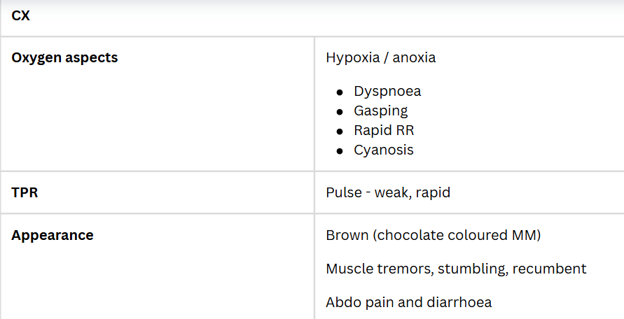This screenshot has width=624, height=319.
Task: Click the Gasping list item
Action: tap(380, 111)
